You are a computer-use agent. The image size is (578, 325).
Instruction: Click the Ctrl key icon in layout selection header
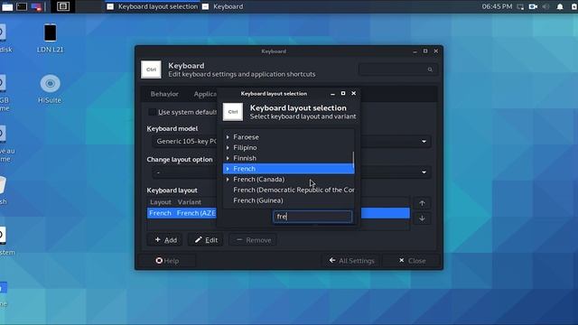coord(233,112)
